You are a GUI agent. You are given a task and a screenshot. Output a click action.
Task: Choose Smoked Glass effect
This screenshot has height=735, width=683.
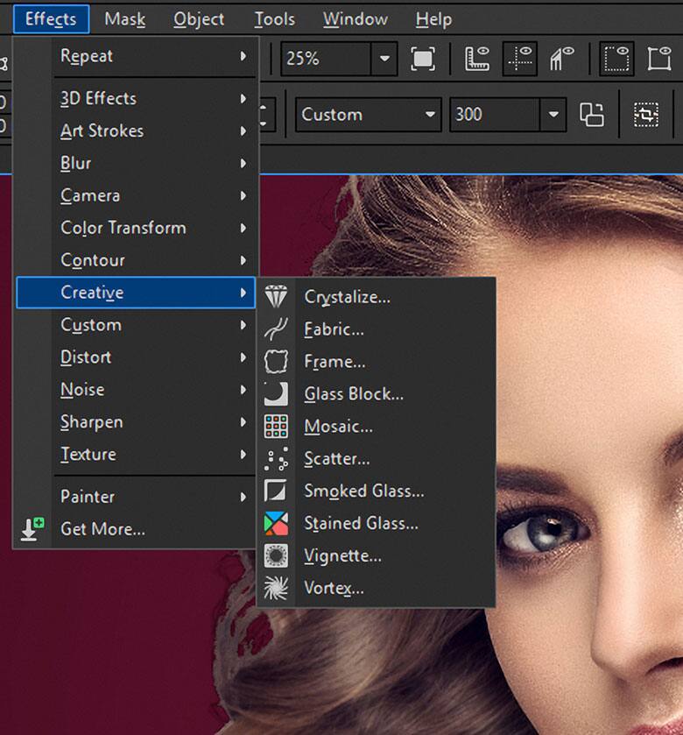363,491
